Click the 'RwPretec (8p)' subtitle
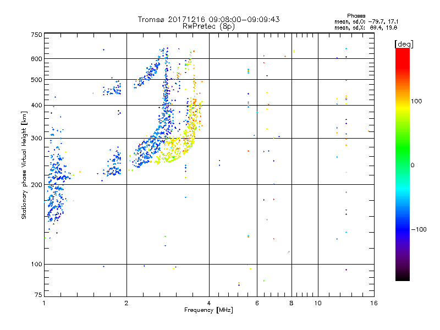Image resolution: width=440 pixels, height=330 pixels. 208,26
